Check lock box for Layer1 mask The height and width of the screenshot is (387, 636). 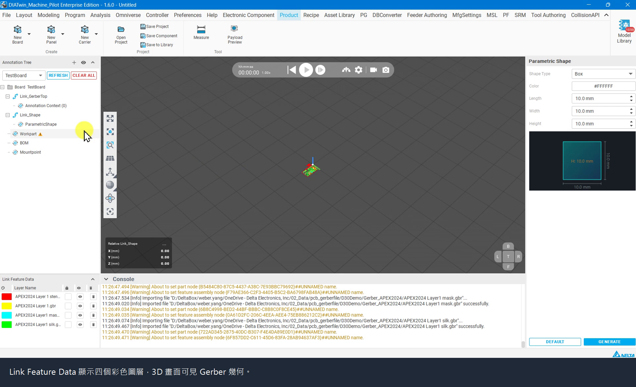click(68, 315)
